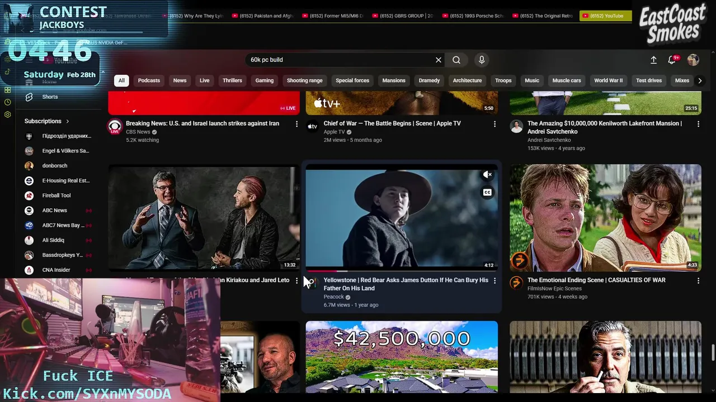This screenshot has height=402, width=716.
Task: Open $42,500,000 mansion thumbnail
Action: pos(402,357)
